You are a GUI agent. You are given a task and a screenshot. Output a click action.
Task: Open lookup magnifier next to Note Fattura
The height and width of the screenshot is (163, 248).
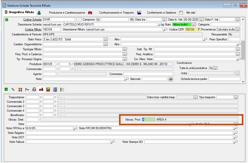(112, 142)
